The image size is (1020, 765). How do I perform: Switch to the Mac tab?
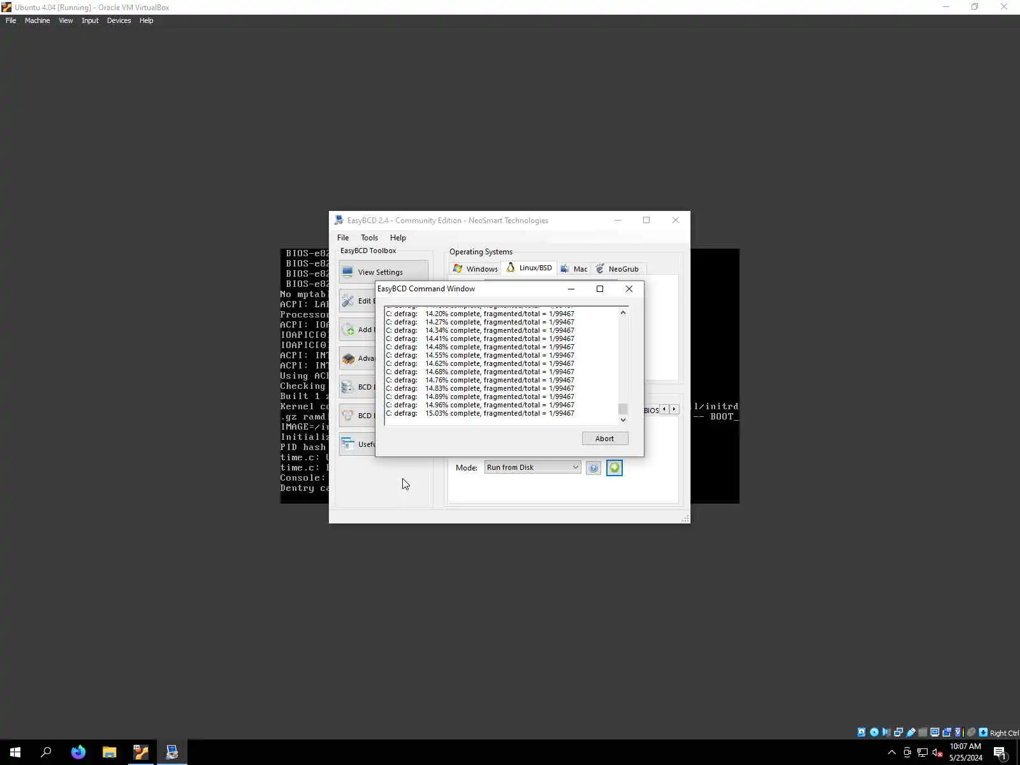pyautogui.click(x=573, y=269)
